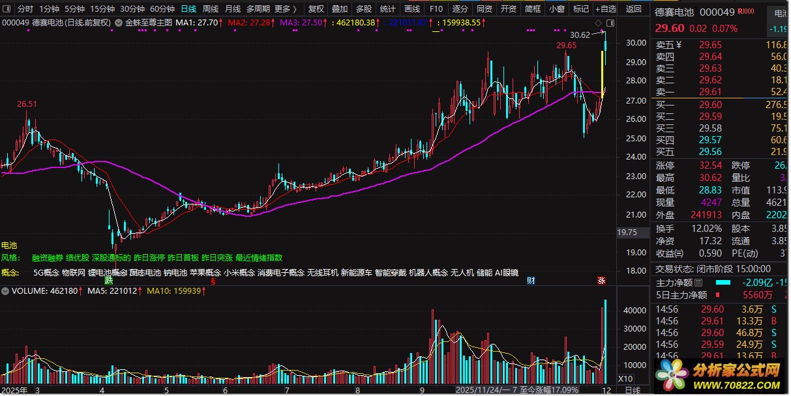The image size is (791, 396).
Task: Open the 小米概念 concept link
Action: [239, 273]
